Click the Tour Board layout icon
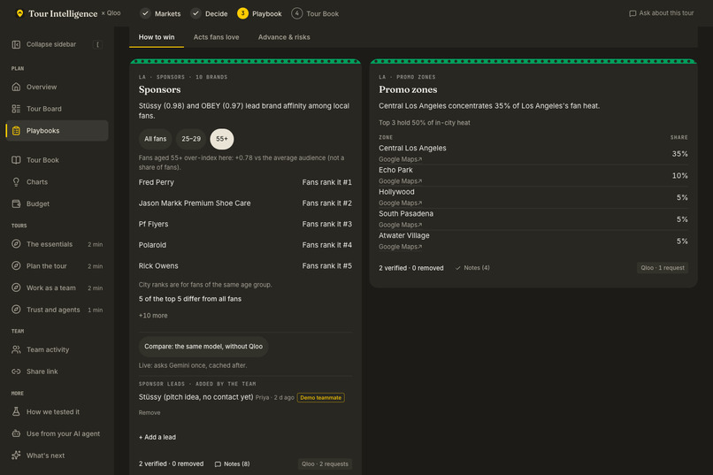This screenshot has height=475, width=713. 16,109
